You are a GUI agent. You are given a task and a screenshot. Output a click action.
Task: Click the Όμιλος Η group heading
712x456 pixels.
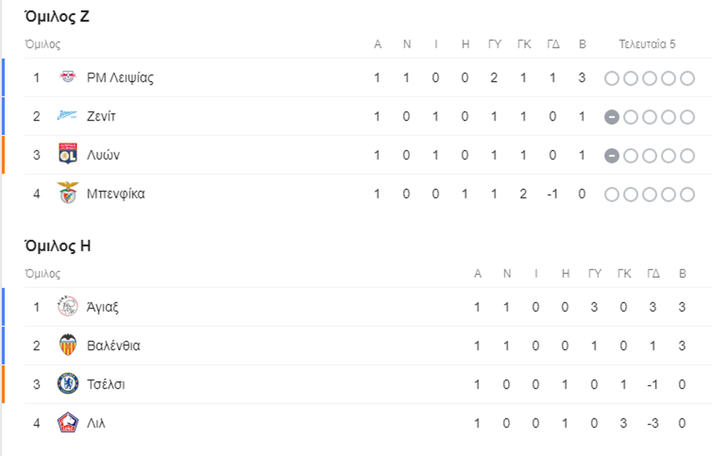point(57,246)
